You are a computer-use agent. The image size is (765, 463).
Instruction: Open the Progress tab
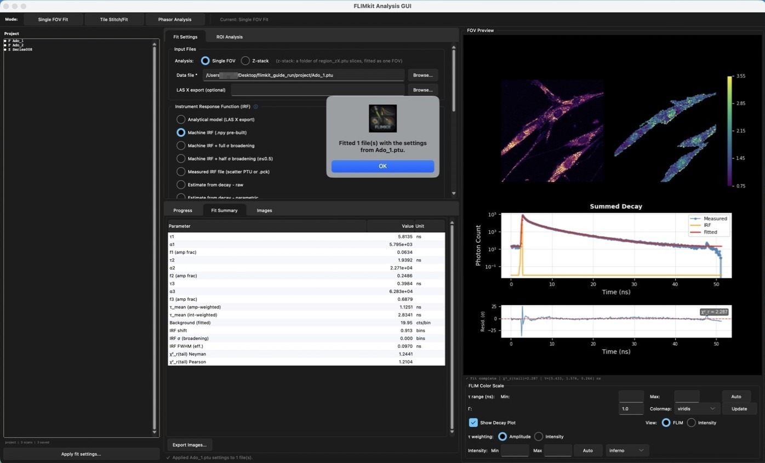pos(182,210)
